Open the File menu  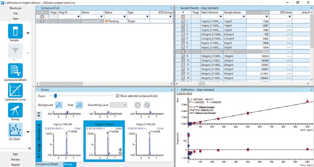pos(15,13)
